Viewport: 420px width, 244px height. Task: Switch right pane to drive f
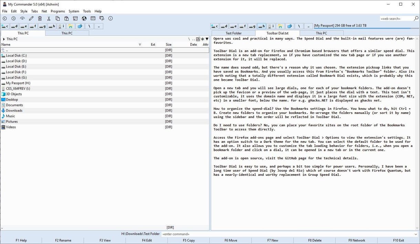(243, 26)
